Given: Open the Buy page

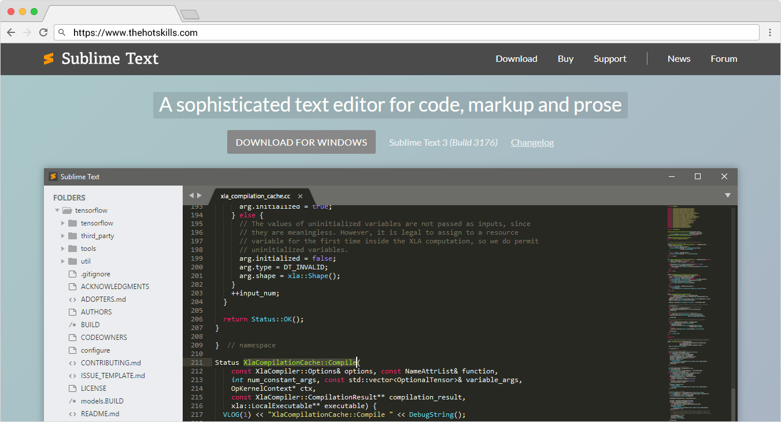Looking at the screenshot, I should [x=565, y=59].
